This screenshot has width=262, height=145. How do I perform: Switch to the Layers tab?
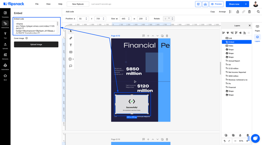(257, 38)
